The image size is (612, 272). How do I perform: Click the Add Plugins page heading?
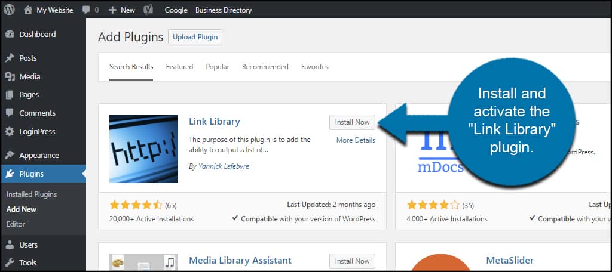click(130, 37)
